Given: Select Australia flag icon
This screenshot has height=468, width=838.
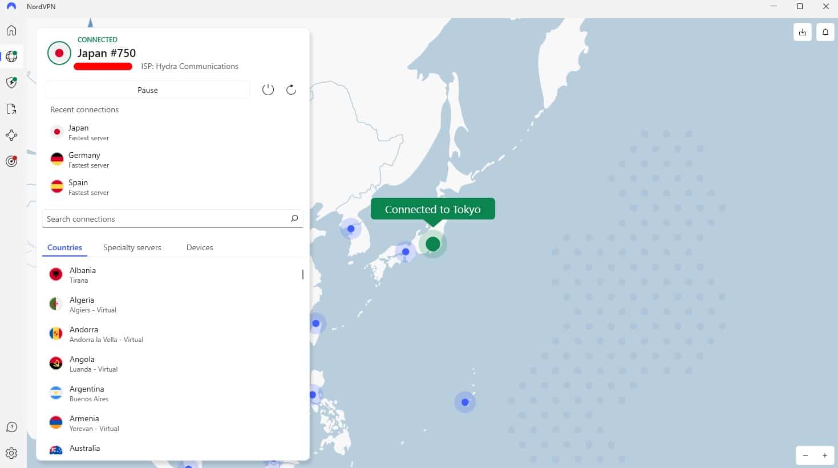Looking at the screenshot, I should (x=56, y=450).
